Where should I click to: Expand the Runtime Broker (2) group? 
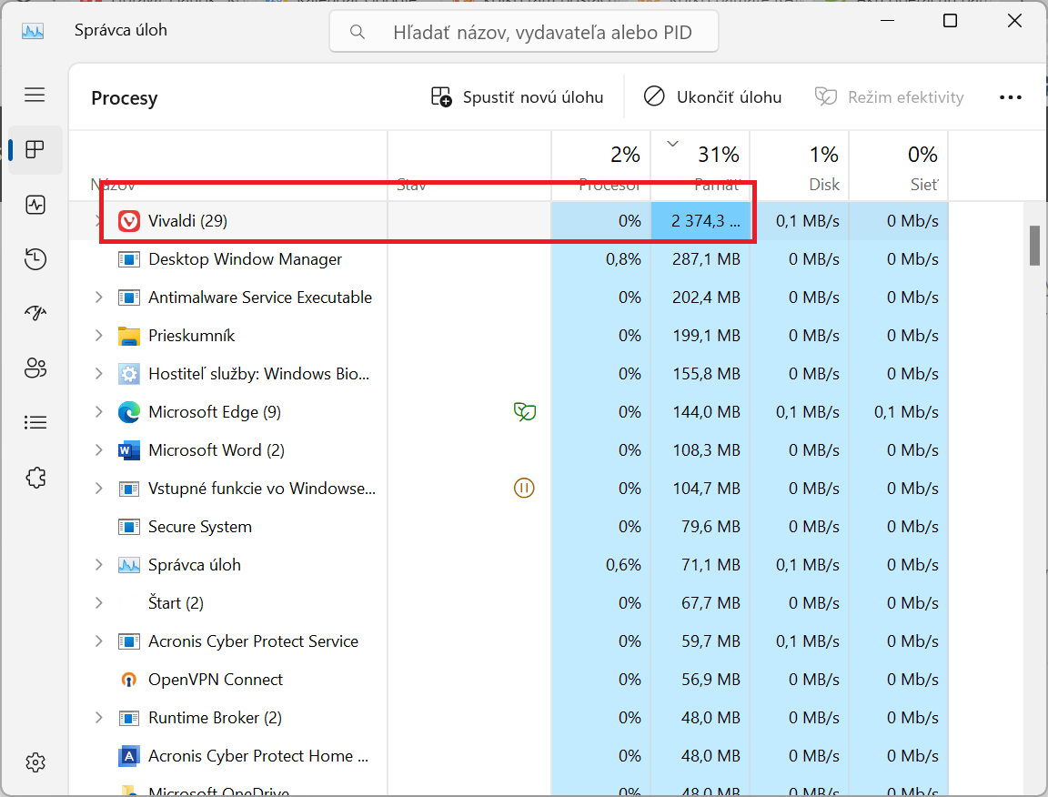click(99, 718)
